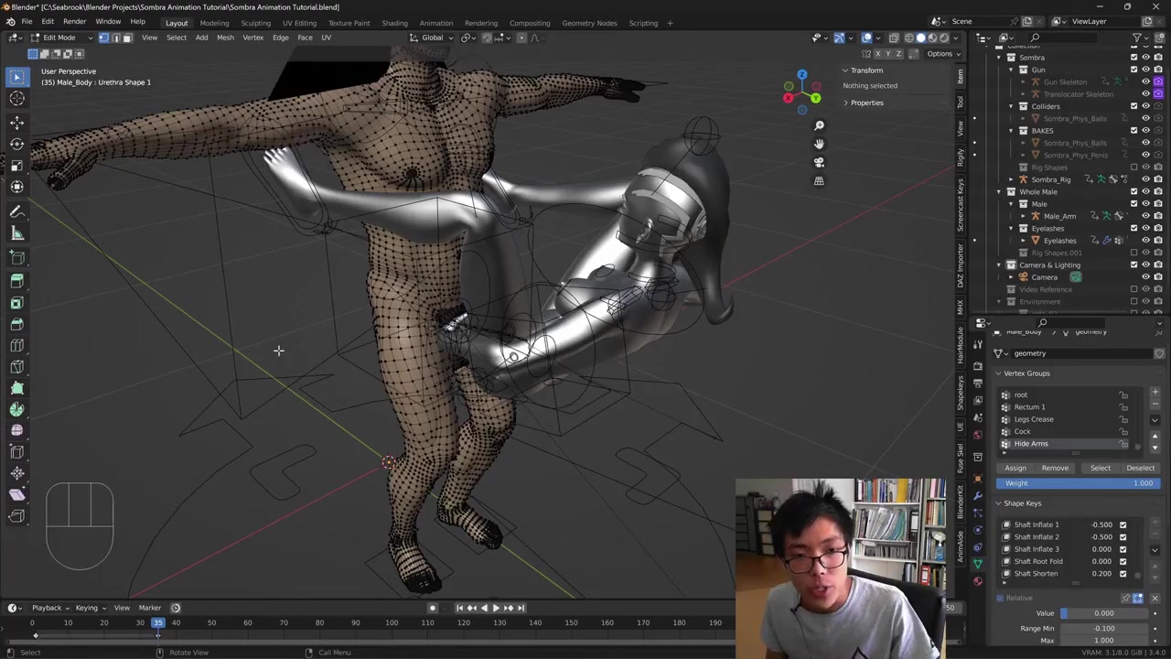
Task: Select the Rotate tool in the toolbar
Action: [x=16, y=144]
